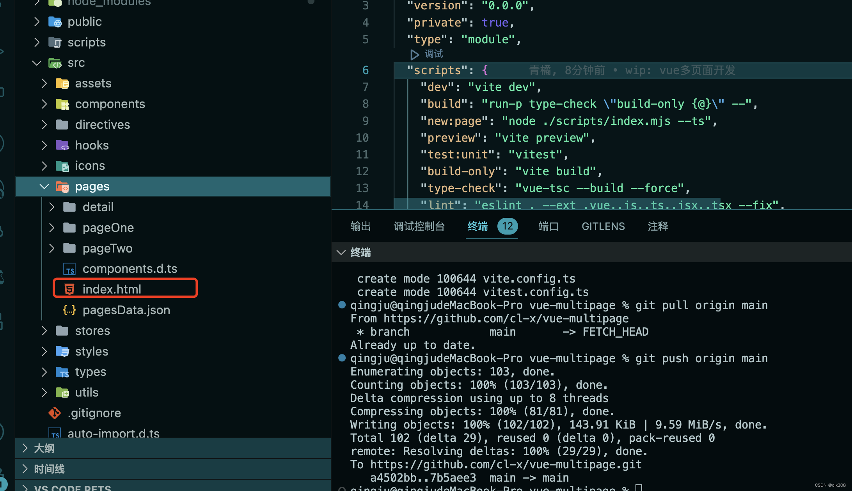The image size is (852, 491).
Task: Expand the detail folder chevron
Action: point(51,207)
